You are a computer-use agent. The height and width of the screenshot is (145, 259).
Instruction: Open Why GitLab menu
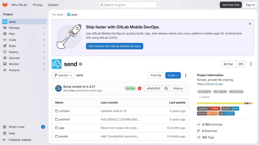[x=19, y=5]
